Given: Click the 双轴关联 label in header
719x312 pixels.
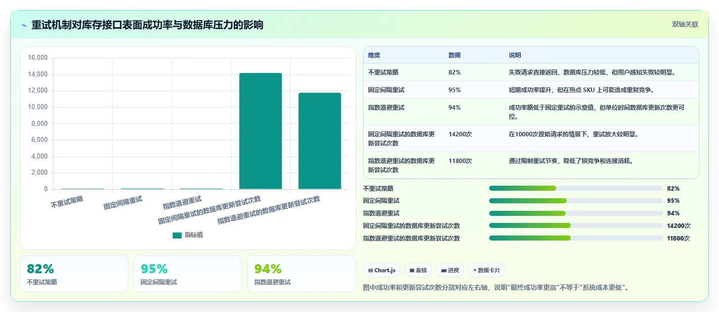Looking at the screenshot, I should 685,25.
